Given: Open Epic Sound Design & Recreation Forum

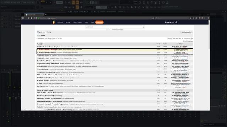Looking at the screenshot, I should point(51,64).
